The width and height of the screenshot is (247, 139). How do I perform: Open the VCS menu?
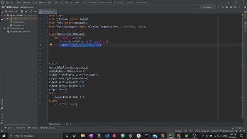[62, 3]
